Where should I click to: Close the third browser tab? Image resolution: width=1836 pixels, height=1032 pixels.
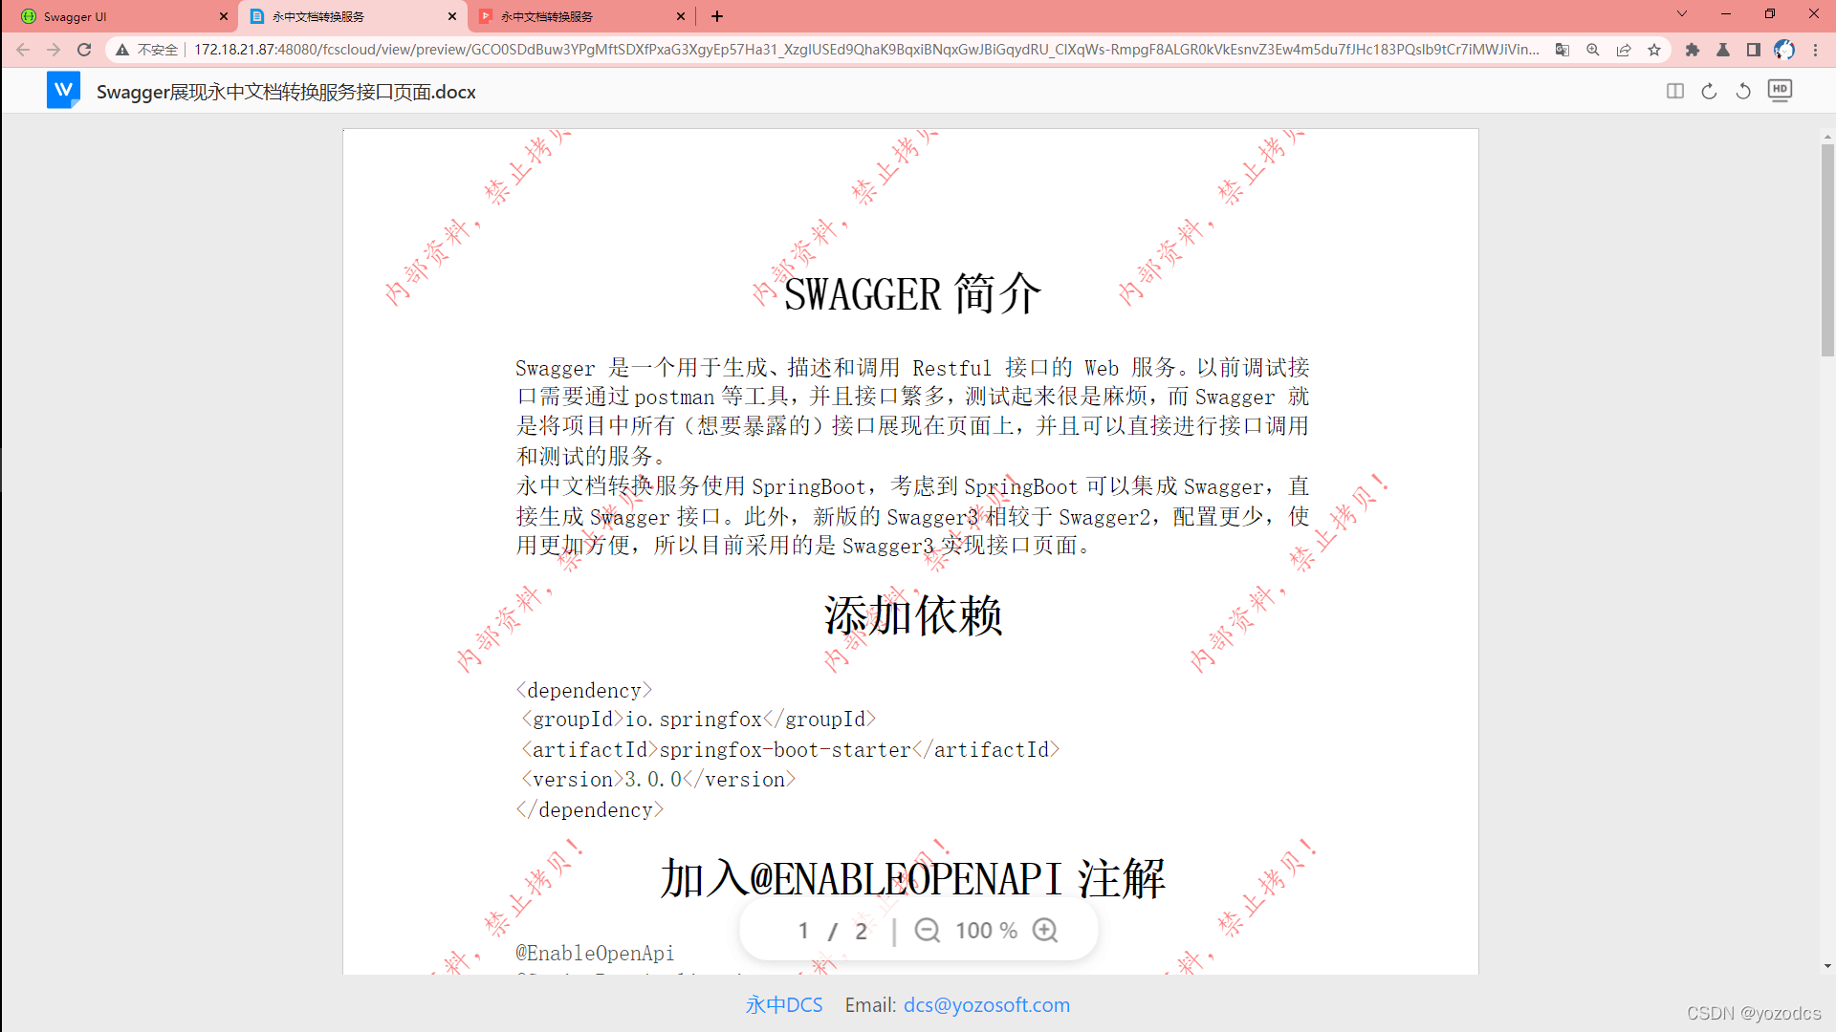coord(681,16)
